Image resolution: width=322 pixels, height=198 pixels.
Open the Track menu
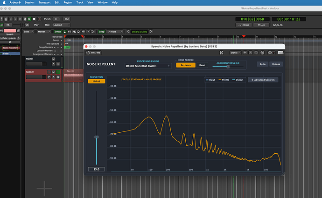80,2
